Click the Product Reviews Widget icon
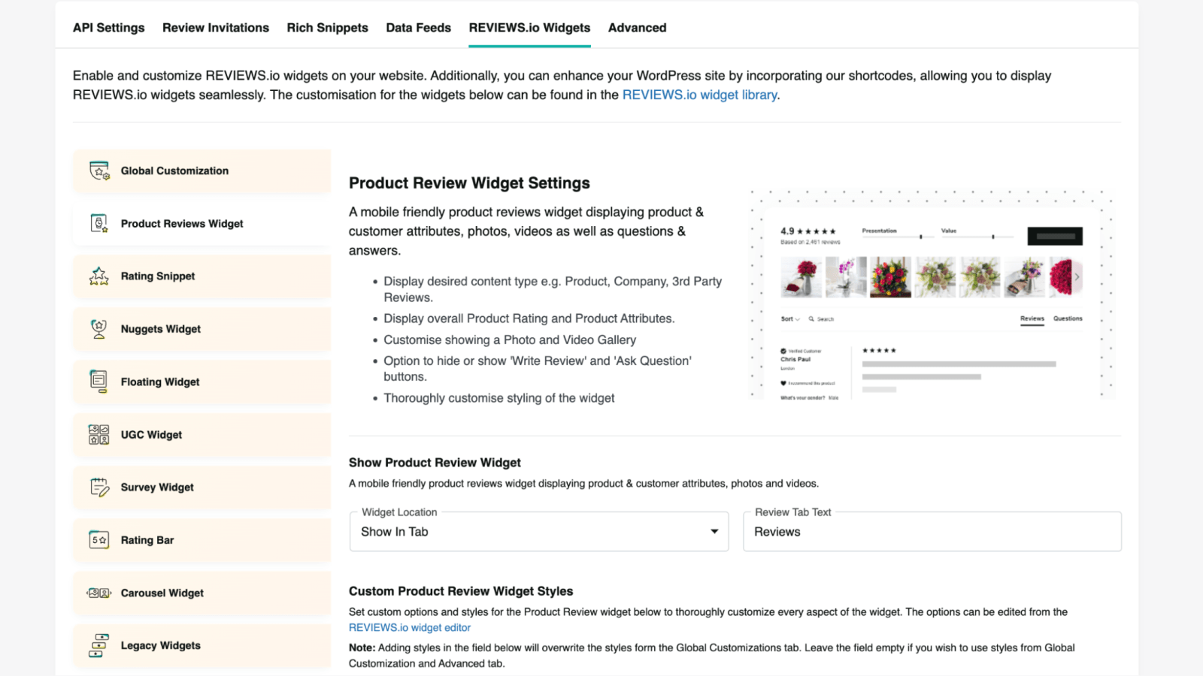The width and height of the screenshot is (1203, 676). [99, 223]
